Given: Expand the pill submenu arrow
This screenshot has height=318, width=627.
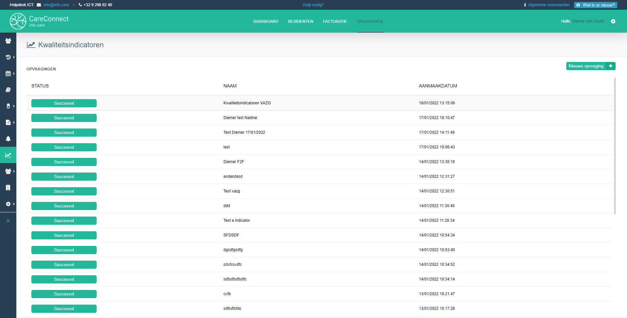Looking at the screenshot, I should (x=14, y=106).
